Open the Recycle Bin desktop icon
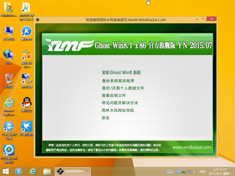This screenshot has height=176, width=235. click(9, 79)
